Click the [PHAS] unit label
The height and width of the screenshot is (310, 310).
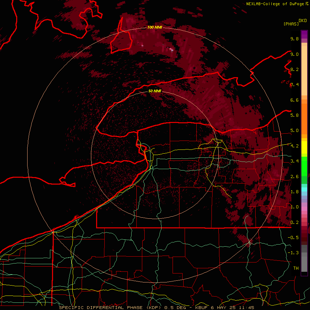[291, 24]
